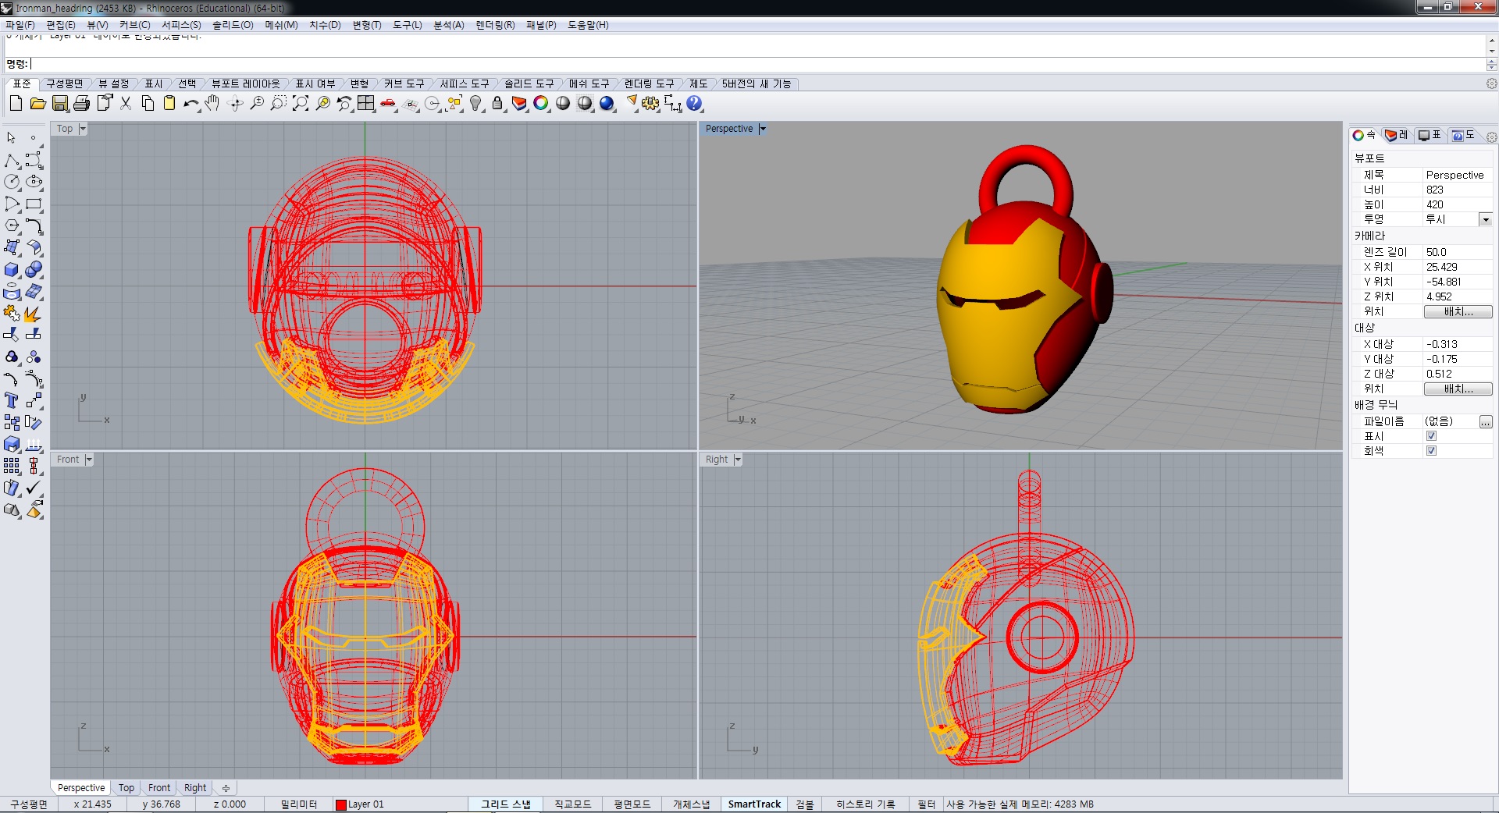Screen dimensions: 1499x813
Task: Click the Explode tool in sidebar
Action: tap(32, 314)
